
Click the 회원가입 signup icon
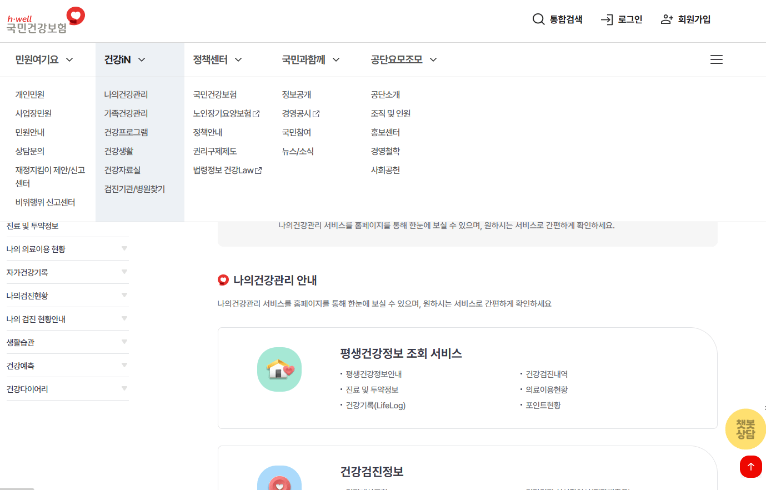click(667, 19)
